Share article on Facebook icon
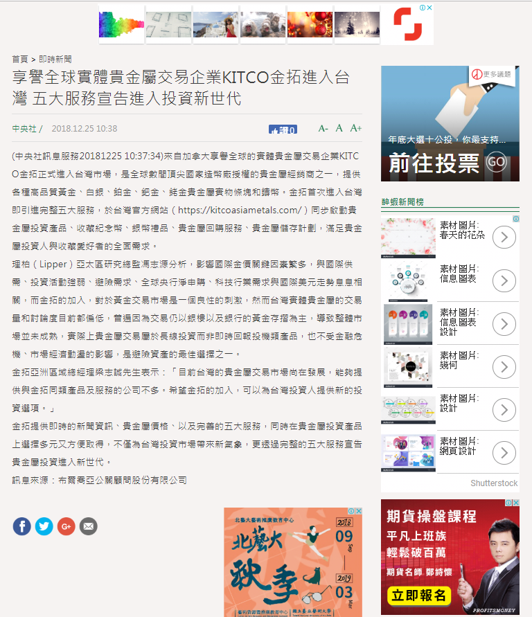 pos(22,526)
